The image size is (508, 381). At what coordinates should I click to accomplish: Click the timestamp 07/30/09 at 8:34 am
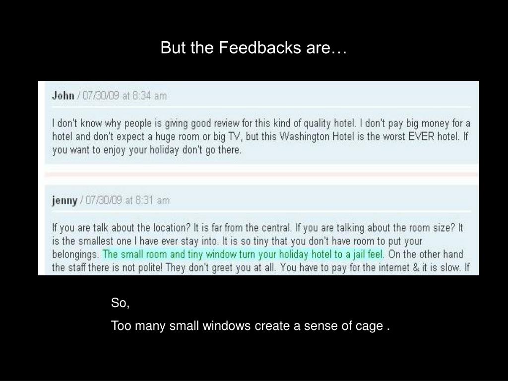click(x=125, y=96)
